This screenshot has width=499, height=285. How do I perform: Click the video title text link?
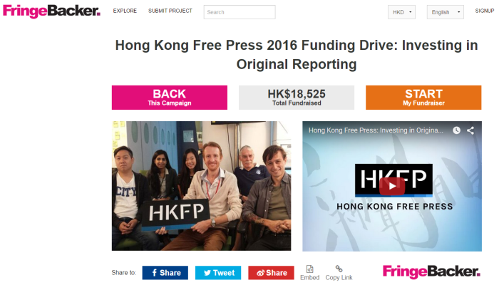pyautogui.click(x=376, y=130)
